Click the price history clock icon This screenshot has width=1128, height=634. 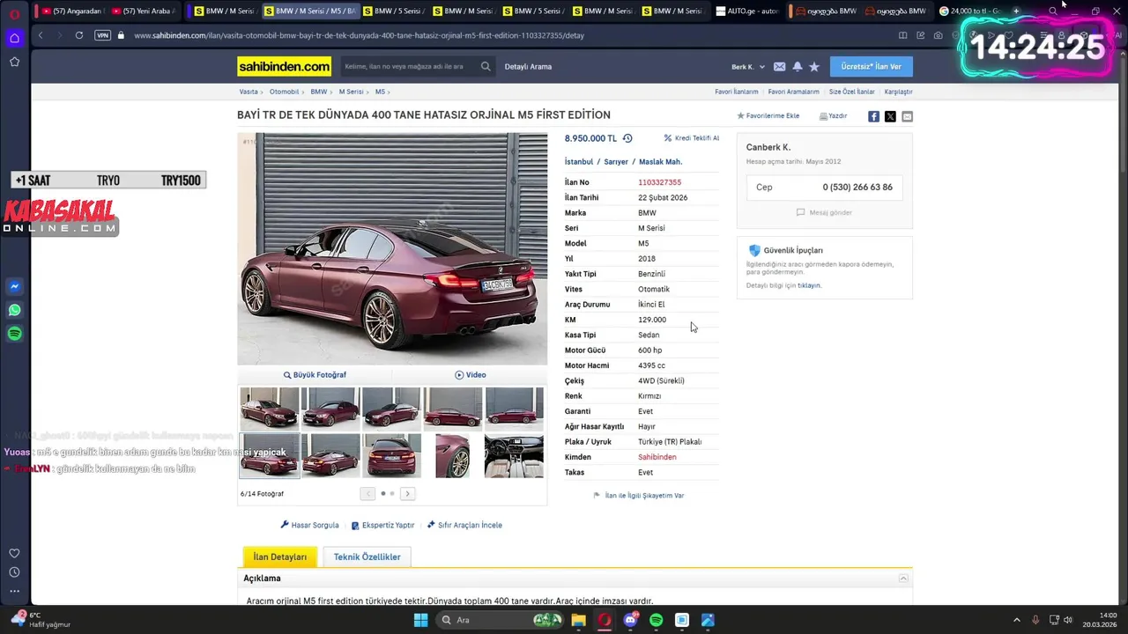[x=627, y=138]
